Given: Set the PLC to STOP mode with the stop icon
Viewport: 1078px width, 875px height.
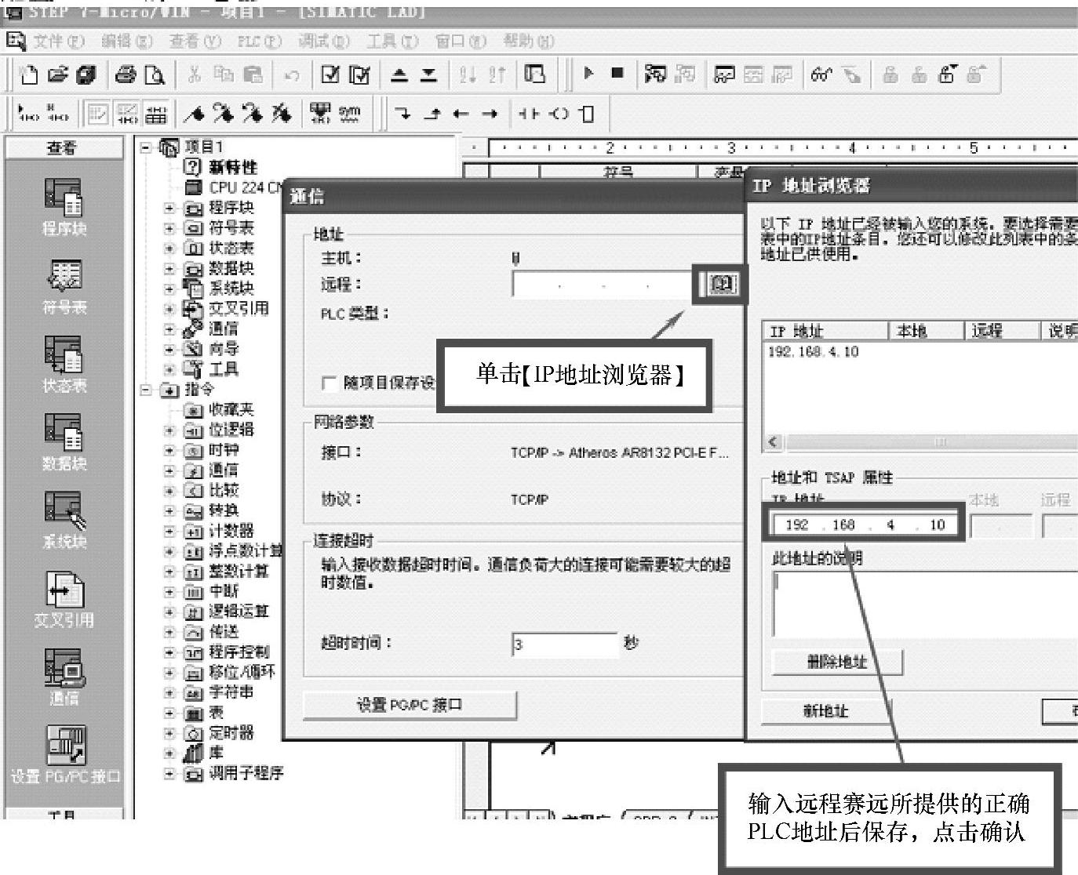Looking at the screenshot, I should pyautogui.click(x=617, y=74).
